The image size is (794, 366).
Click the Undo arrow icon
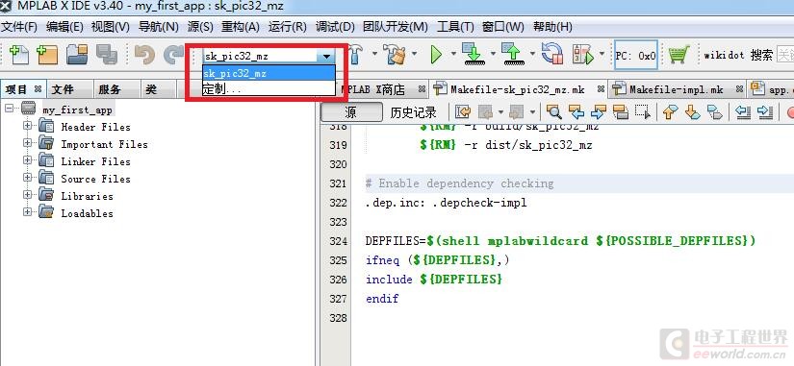pos(144,55)
